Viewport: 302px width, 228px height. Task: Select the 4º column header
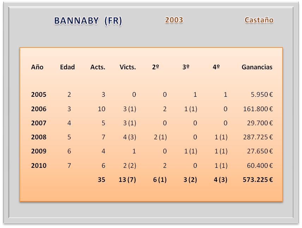coord(216,67)
